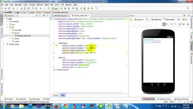The height and width of the screenshot is (109, 193).
Task: Open the app run configuration dropdown
Action: click(x=55, y=8)
